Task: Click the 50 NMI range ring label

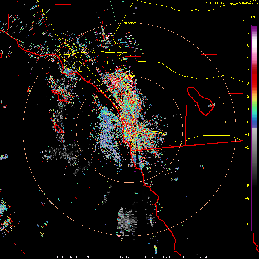Action: tap(129, 76)
